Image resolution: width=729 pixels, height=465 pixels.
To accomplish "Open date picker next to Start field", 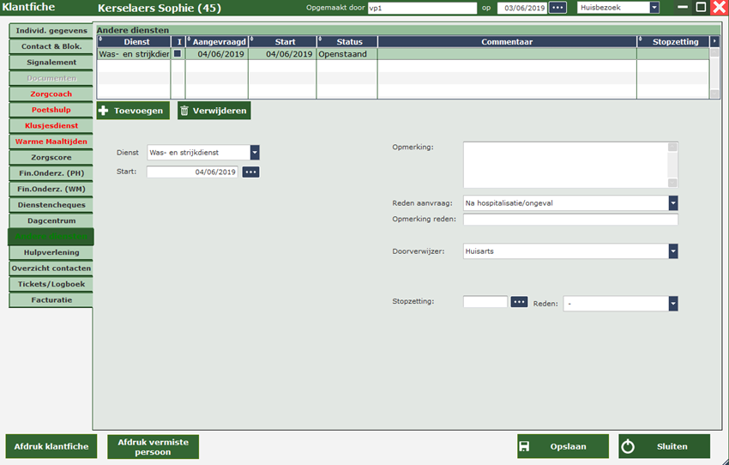I will [x=250, y=172].
